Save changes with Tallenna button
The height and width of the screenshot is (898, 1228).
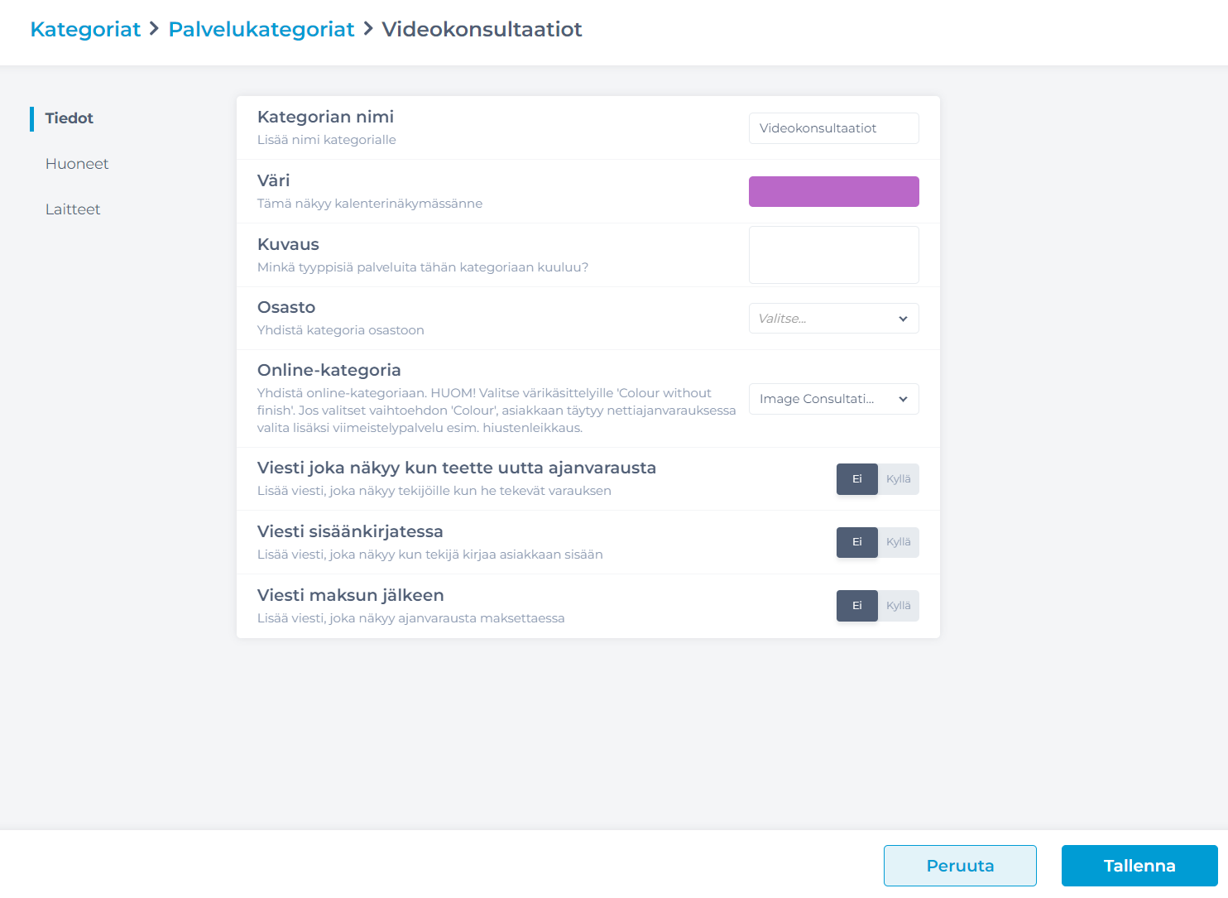(1139, 866)
